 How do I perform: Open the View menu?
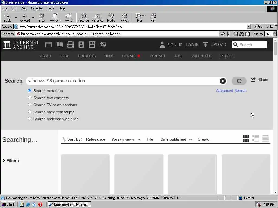pos(24,8)
